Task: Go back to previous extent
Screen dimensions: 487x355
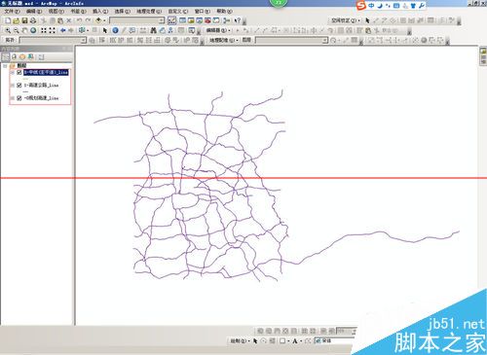Action: 62,30
